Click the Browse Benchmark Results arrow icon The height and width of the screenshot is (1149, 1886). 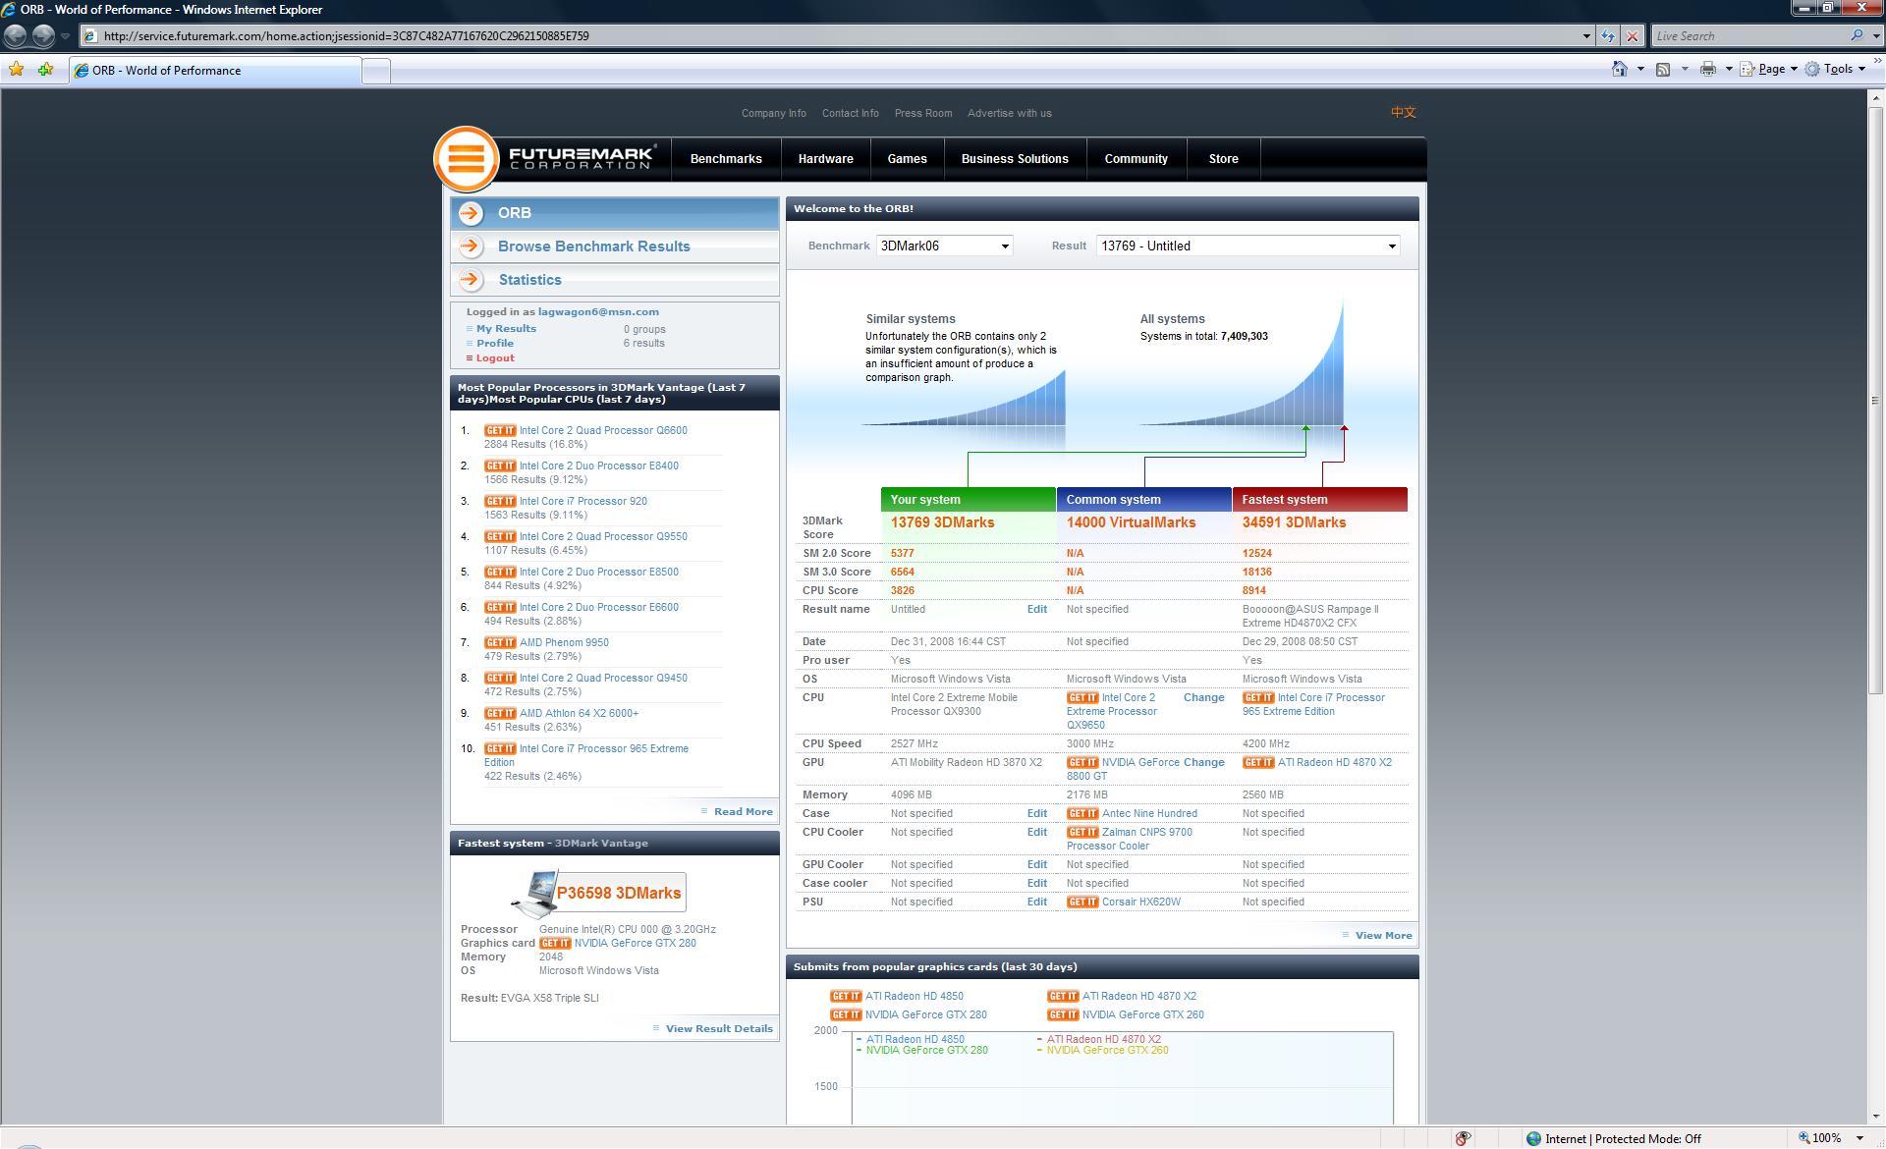click(471, 246)
